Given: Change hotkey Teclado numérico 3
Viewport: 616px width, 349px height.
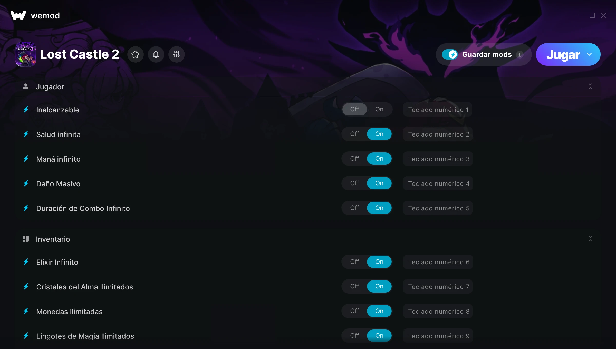Looking at the screenshot, I should pyautogui.click(x=438, y=159).
